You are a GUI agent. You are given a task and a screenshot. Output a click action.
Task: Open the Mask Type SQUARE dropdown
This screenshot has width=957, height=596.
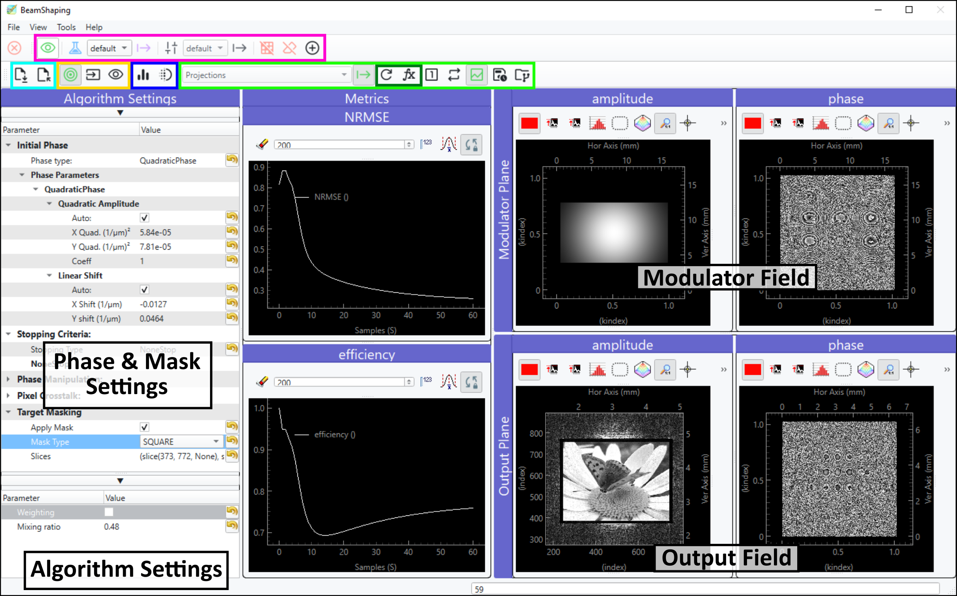182,442
